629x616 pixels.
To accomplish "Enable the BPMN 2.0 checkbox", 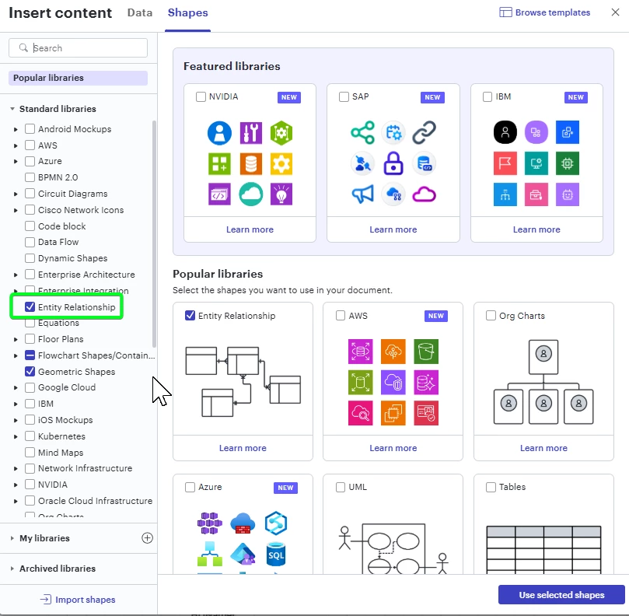I will pos(30,177).
